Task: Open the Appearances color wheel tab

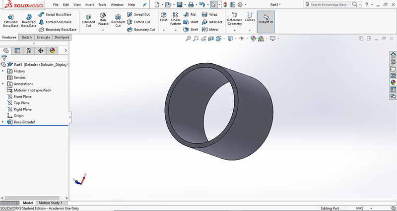Action: (x=393, y=82)
